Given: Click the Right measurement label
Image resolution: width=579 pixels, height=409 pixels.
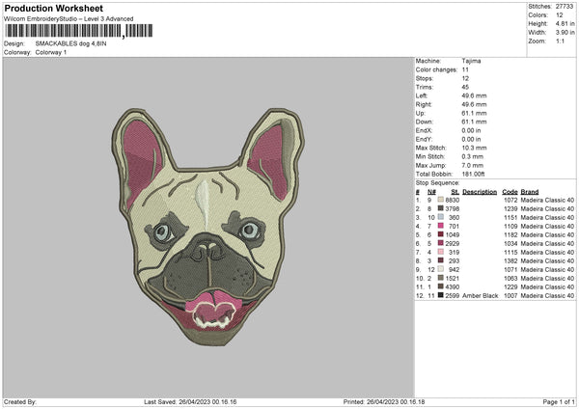Looking at the screenshot, I should 424,104.
